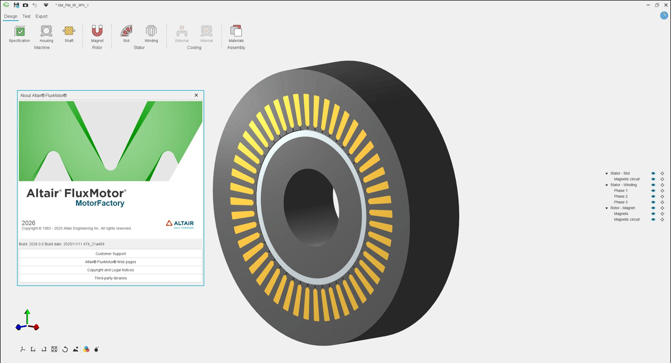Select the Phase 2 tree label
Image resolution: width=671 pixels, height=363 pixels.
coord(620,196)
